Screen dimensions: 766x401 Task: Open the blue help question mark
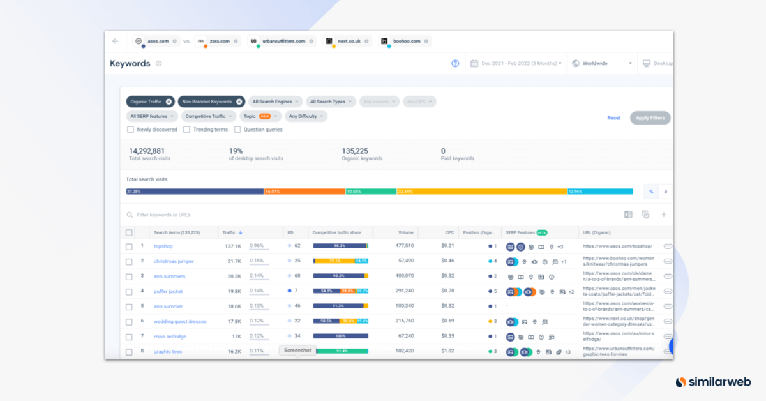(x=455, y=63)
